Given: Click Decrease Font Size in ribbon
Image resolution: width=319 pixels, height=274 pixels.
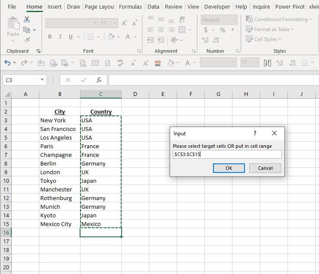Looking at the screenshot, I should (x=135, y=23).
